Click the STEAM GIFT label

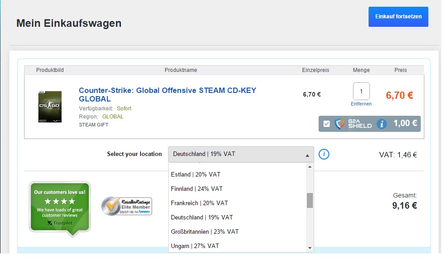tap(93, 125)
